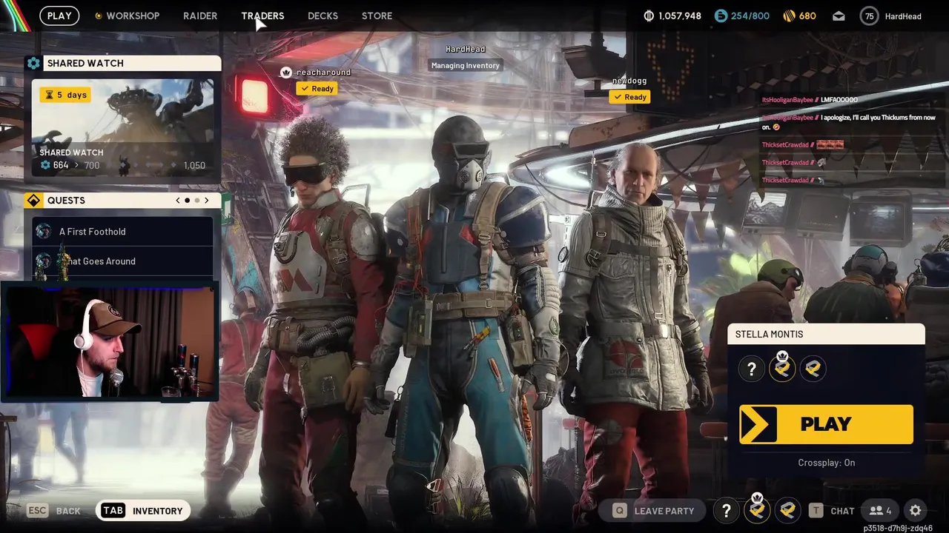
Task: Open Chat with the T button
Action: pos(832,511)
